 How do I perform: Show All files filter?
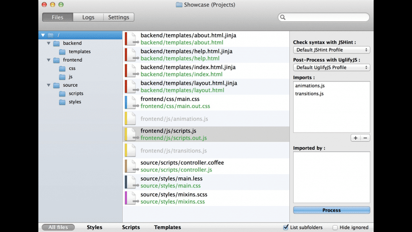point(58,227)
